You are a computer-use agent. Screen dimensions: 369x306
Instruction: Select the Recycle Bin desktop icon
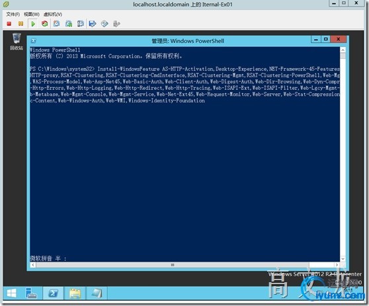[17, 42]
